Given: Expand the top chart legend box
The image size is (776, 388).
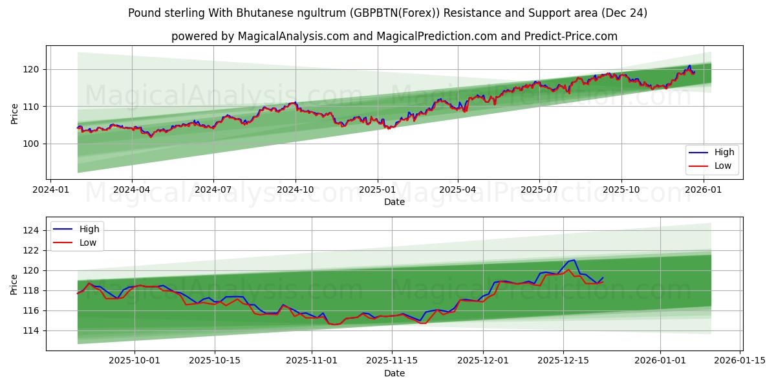Looking at the screenshot, I should pos(713,158).
